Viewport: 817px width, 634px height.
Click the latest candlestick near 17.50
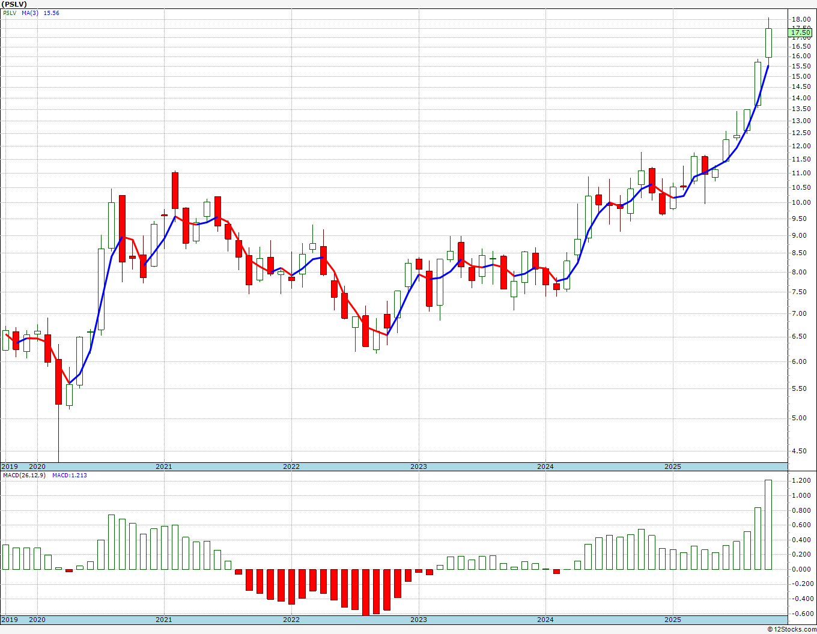[x=768, y=43]
